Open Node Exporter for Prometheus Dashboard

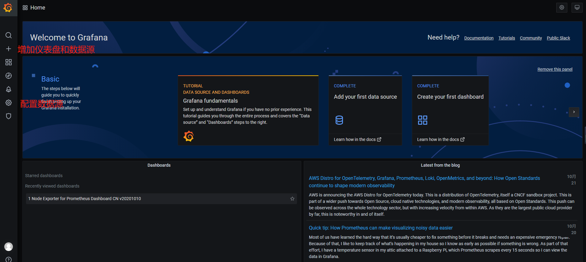pos(161,199)
